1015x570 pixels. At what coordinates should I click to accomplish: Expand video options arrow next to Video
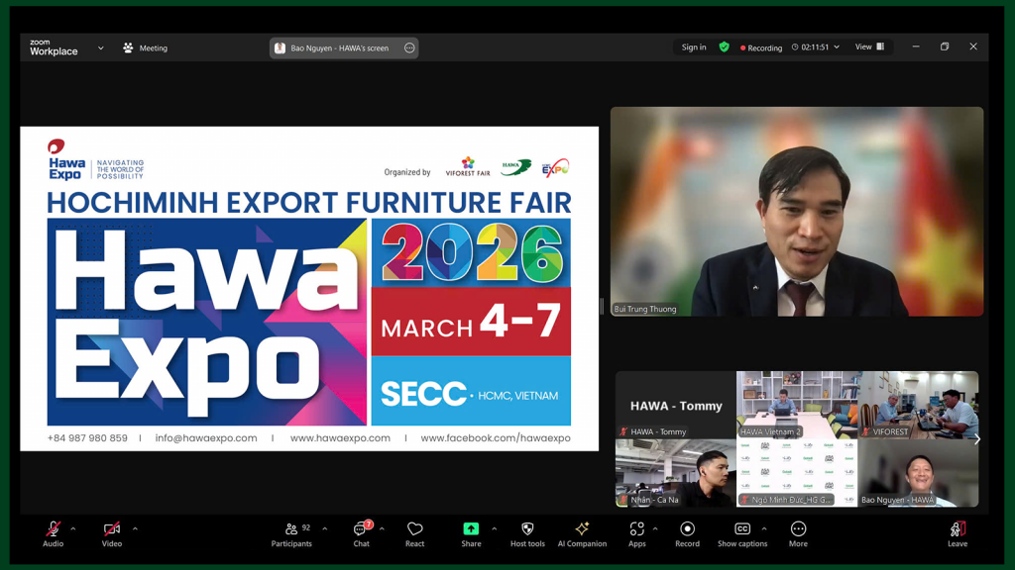[x=135, y=528]
